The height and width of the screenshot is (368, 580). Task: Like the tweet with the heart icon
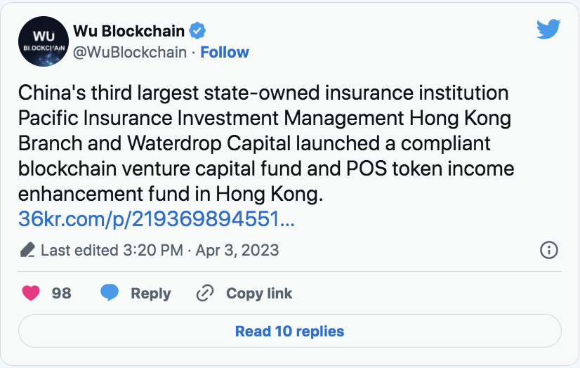[x=31, y=293]
